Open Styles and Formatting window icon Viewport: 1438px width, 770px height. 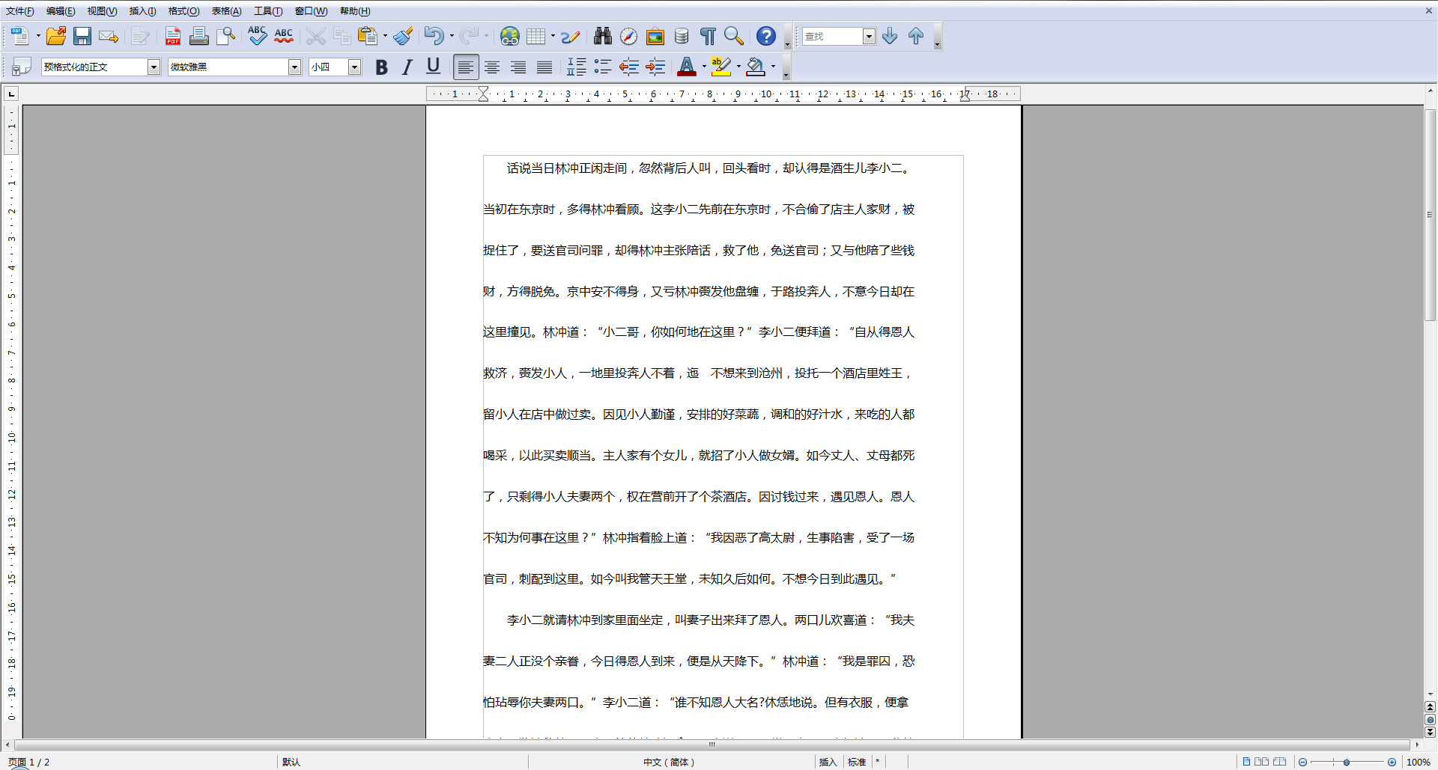click(22, 67)
